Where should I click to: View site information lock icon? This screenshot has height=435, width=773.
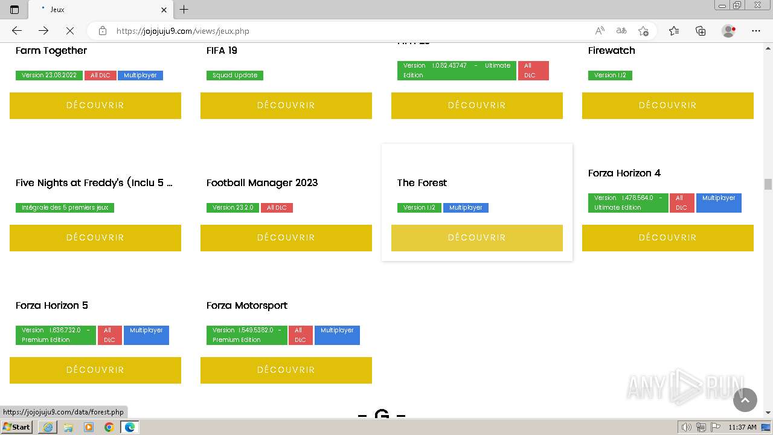103,31
